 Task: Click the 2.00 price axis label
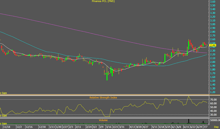tap(213, 62)
